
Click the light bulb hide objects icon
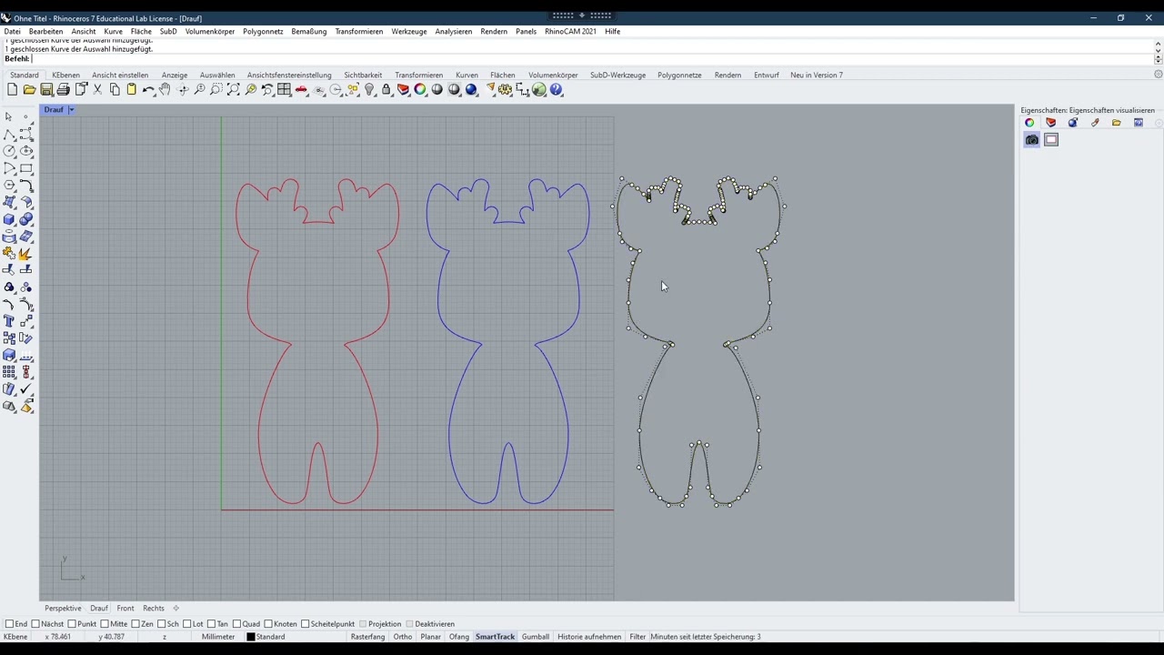point(369,90)
